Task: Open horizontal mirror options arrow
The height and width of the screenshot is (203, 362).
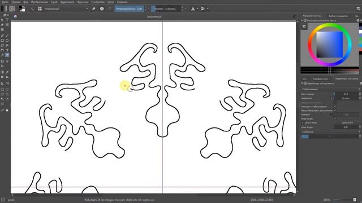Action: click(x=197, y=9)
